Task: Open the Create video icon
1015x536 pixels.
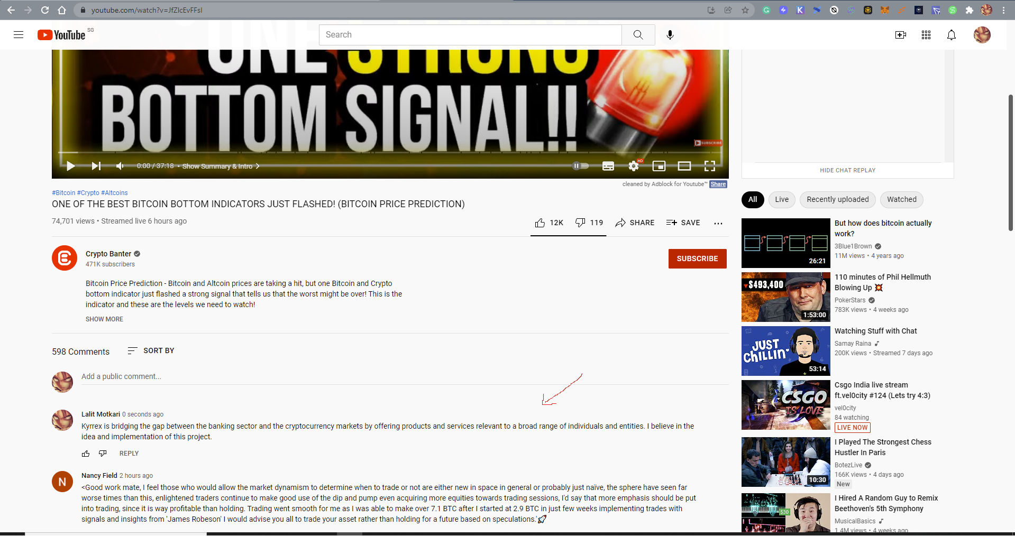Action: click(x=901, y=35)
